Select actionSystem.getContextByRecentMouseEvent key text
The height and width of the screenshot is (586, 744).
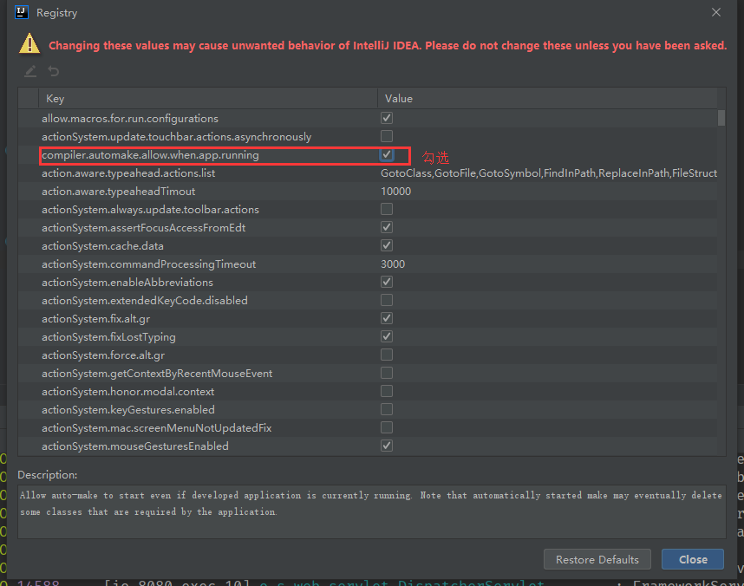(157, 374)
